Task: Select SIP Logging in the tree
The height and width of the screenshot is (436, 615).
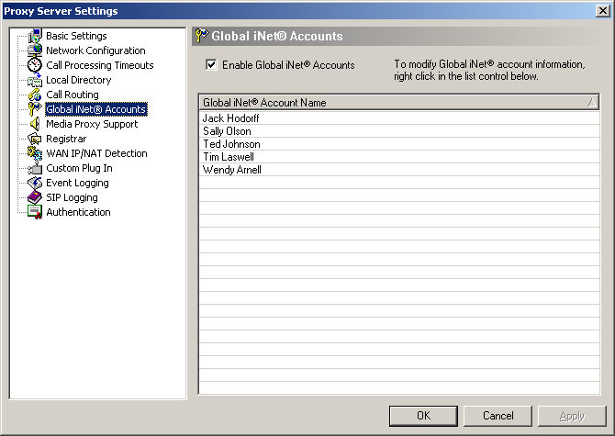Action: (73, 197)
